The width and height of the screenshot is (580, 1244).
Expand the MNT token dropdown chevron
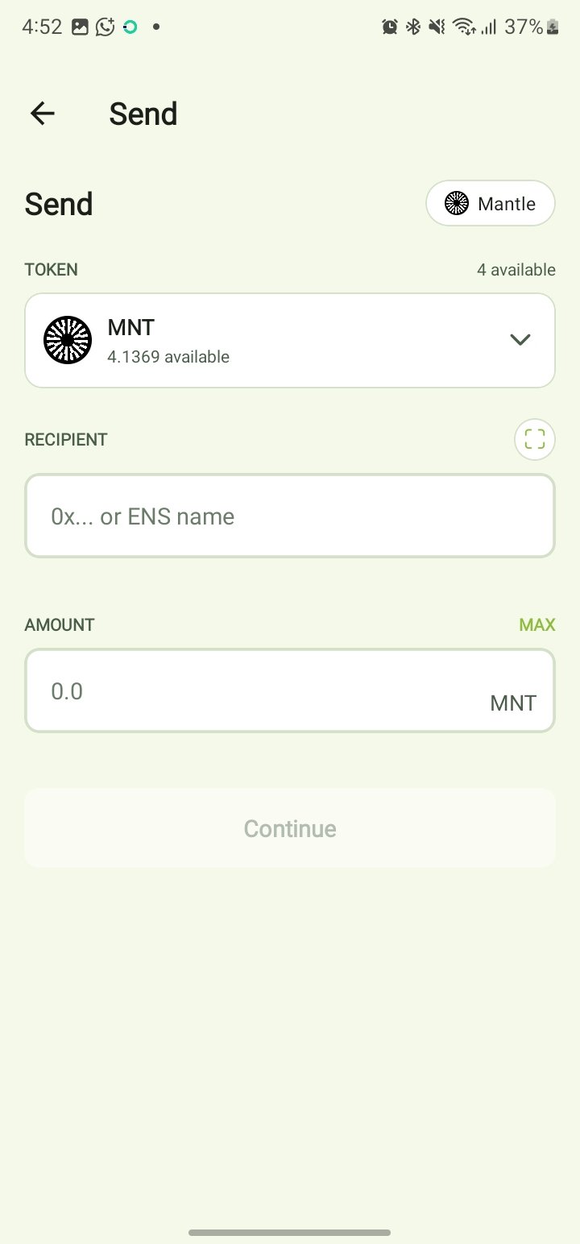(520, 340)
